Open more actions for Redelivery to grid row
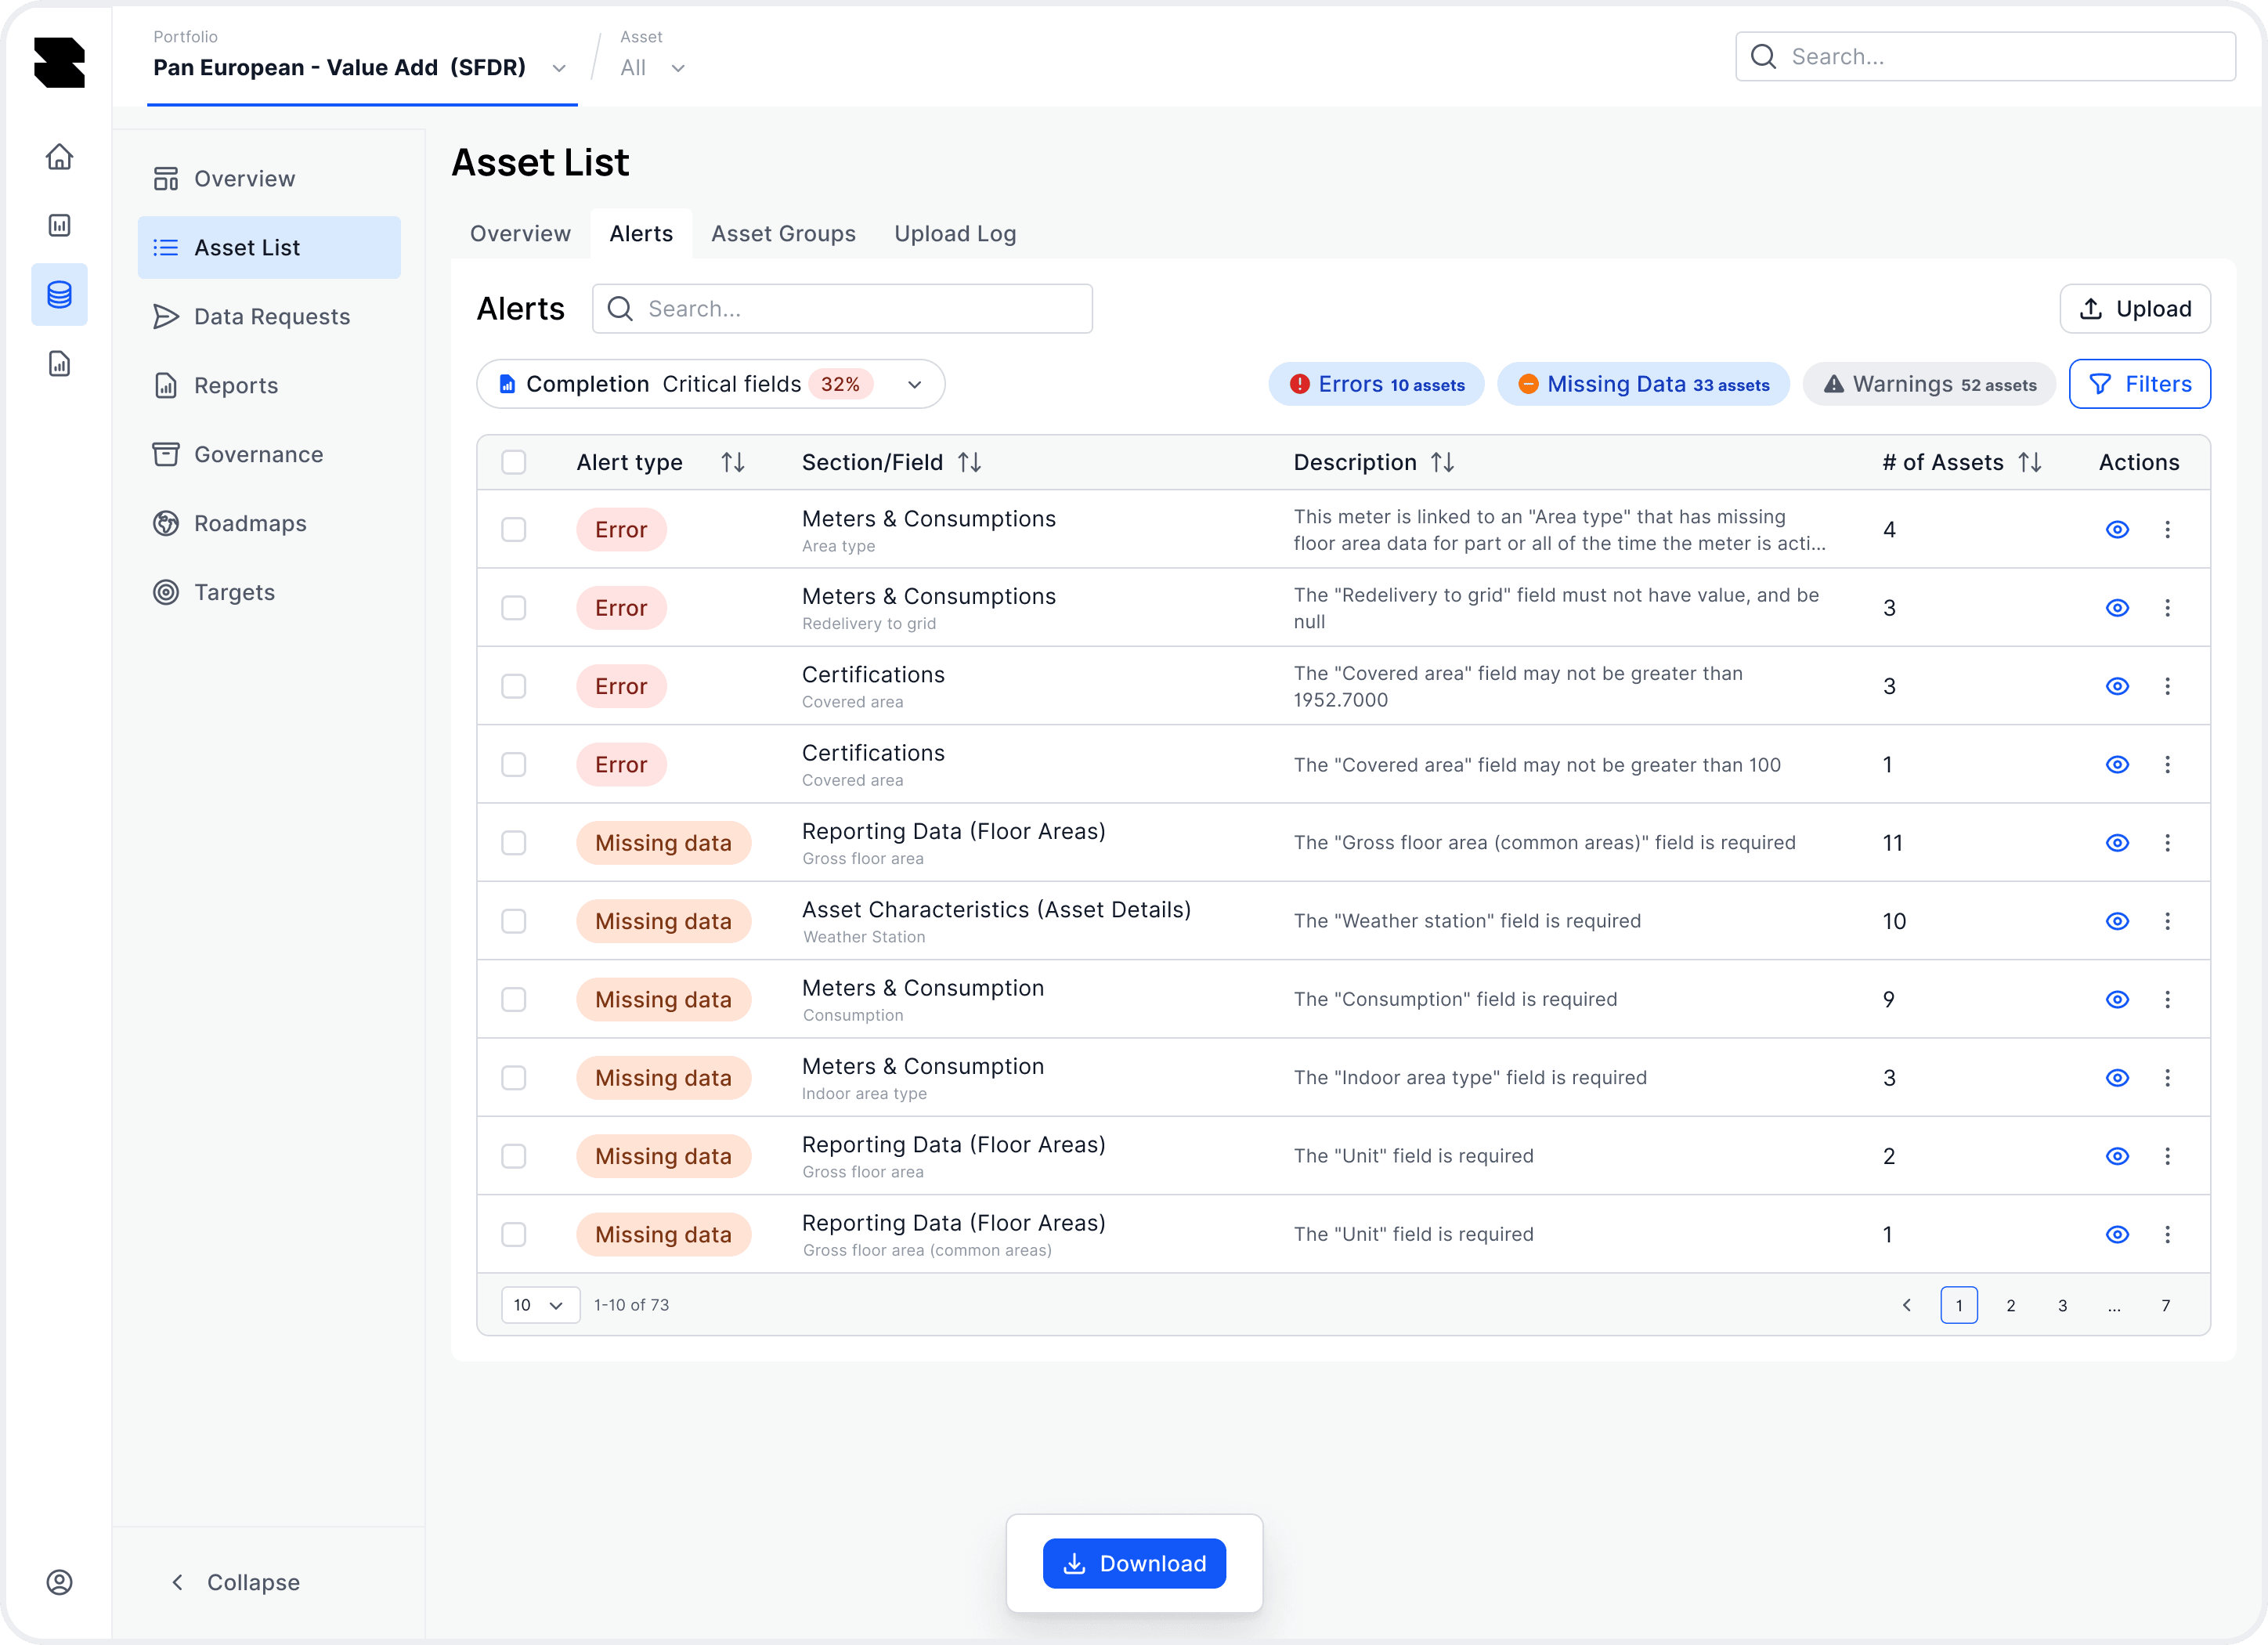This screenshot has height=1645, width=2268. (2167, 608)
